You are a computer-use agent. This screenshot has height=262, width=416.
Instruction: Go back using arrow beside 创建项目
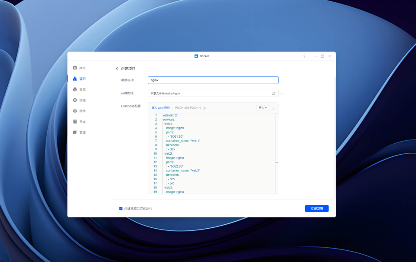(x=117, y=69)
